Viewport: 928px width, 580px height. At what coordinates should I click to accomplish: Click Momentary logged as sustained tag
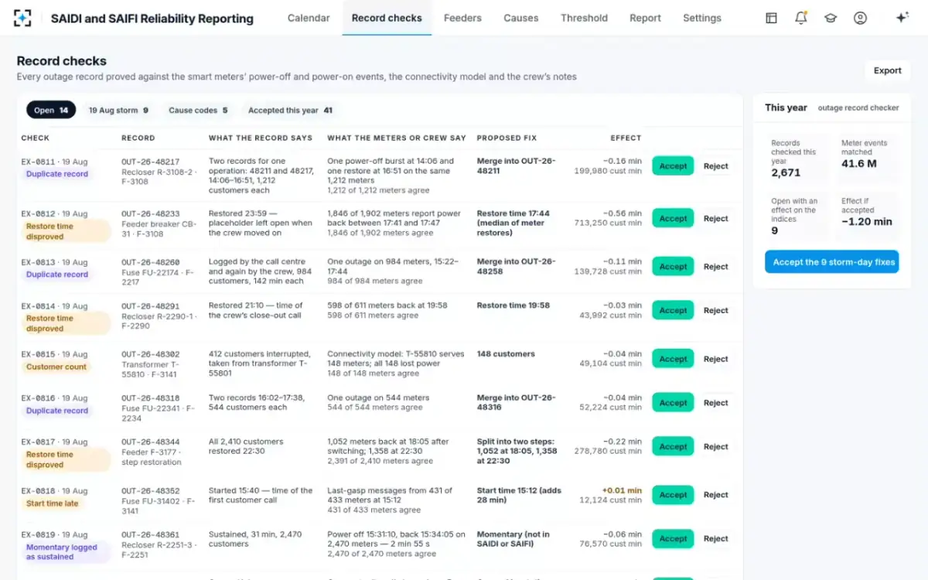click(66, 551)
